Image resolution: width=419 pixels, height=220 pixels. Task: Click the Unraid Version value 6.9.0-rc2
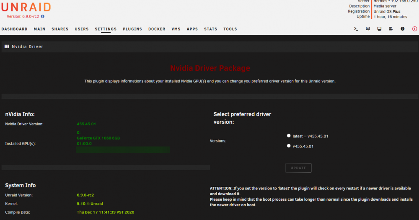pos(85,195)
